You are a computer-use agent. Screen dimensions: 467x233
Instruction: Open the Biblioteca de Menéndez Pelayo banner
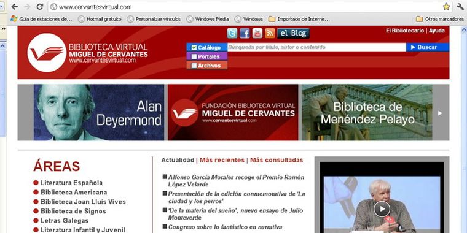click(x=367, y=112)
